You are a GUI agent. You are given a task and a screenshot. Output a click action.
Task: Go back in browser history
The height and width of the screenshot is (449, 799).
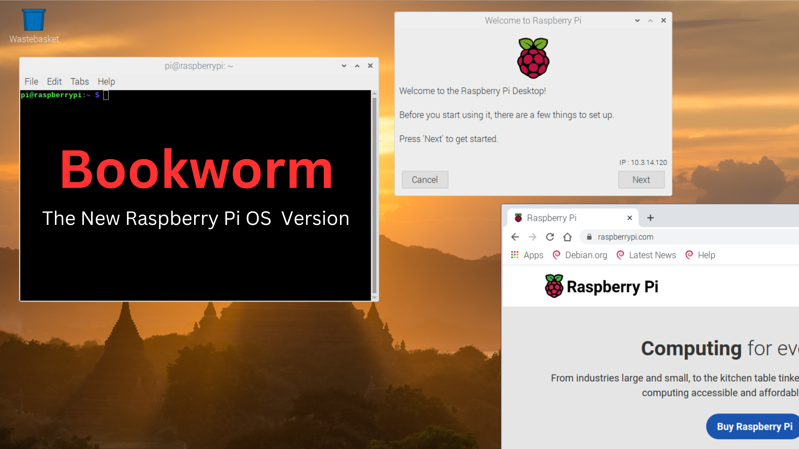[x=515, y=237]
